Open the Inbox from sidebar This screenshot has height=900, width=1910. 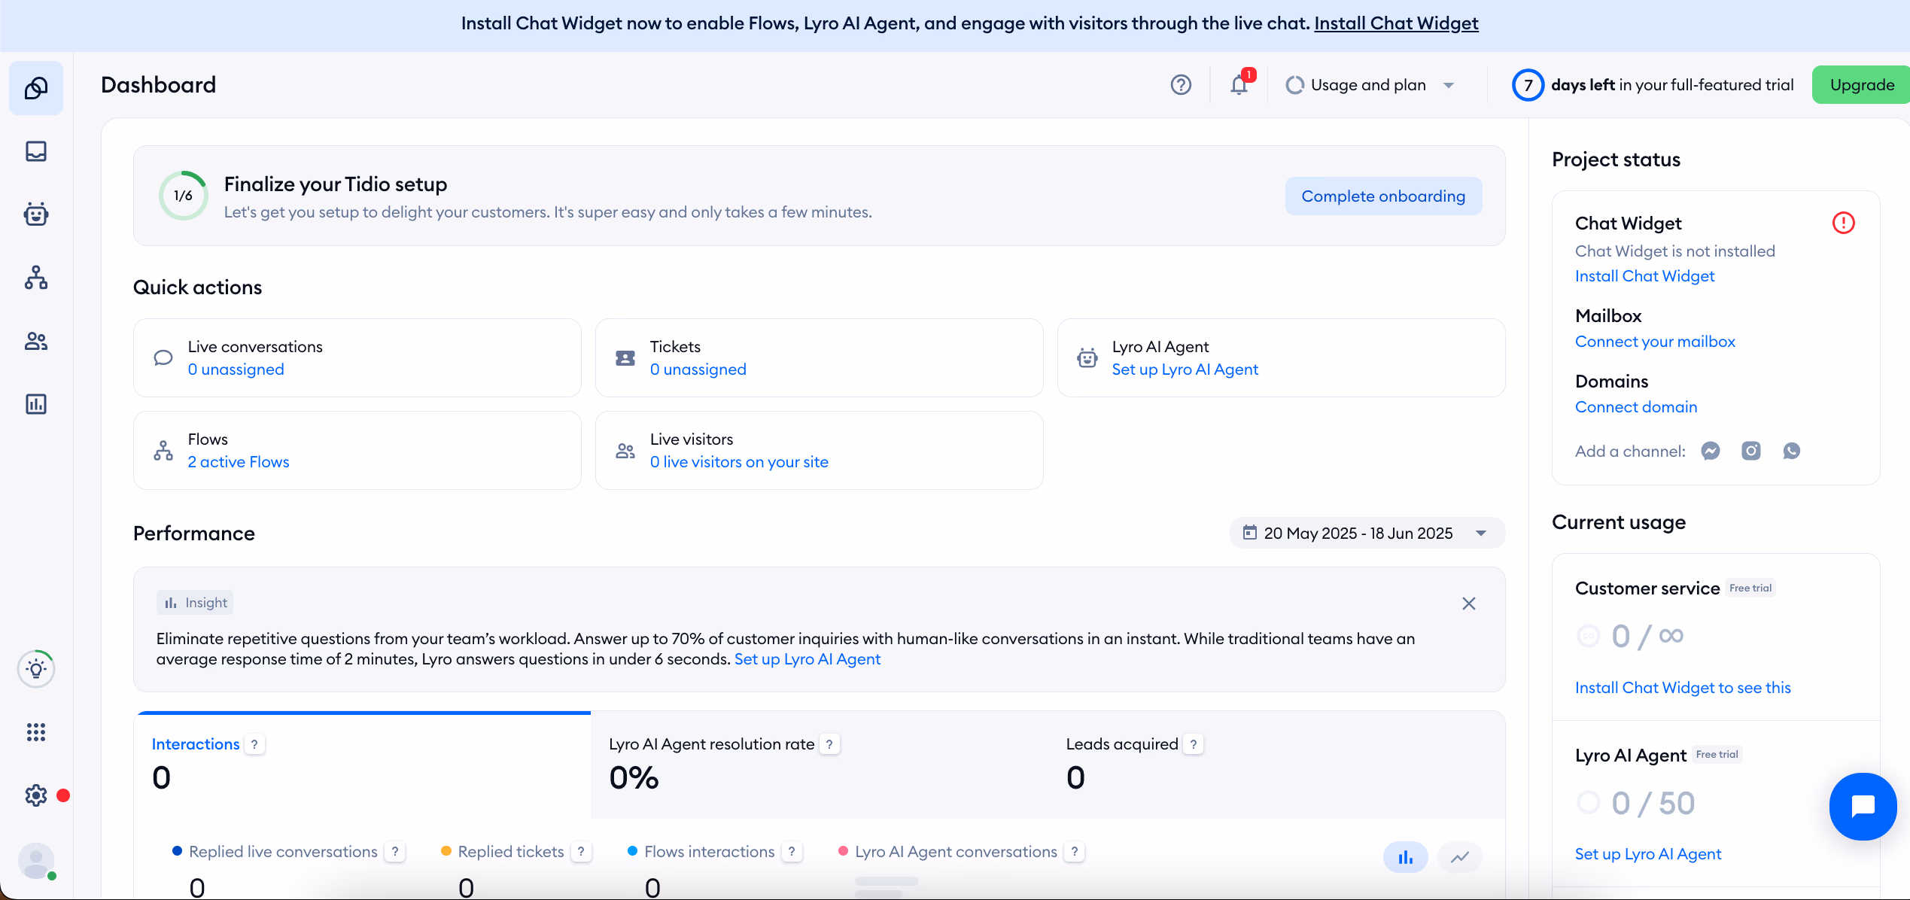36,151
